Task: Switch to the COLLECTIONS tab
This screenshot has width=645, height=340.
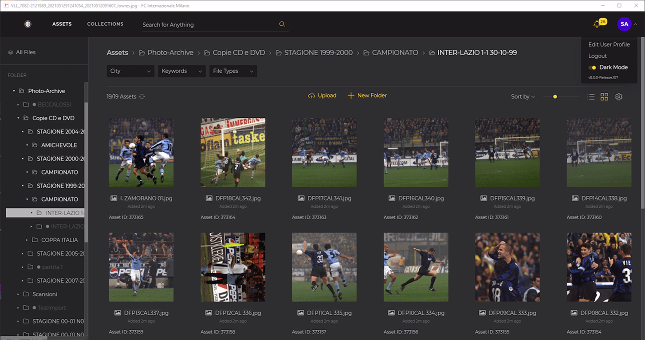Action: (x=105, y=24)
